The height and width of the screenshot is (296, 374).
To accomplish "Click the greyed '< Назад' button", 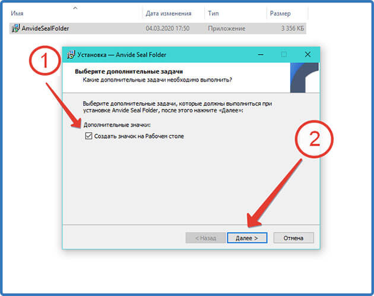I will coord(205,238).
